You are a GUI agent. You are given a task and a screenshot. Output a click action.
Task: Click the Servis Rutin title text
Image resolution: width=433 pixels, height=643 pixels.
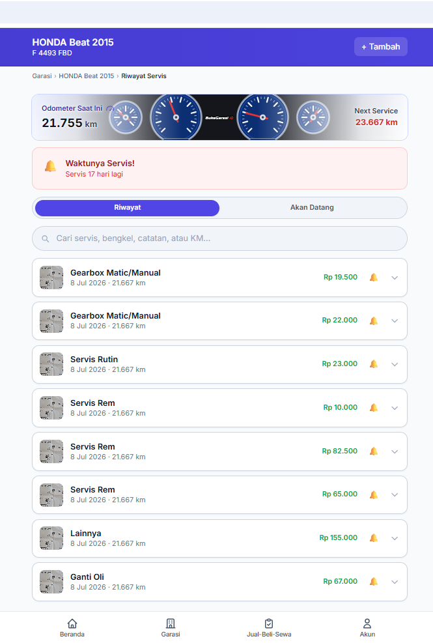[x=94, y=359]
